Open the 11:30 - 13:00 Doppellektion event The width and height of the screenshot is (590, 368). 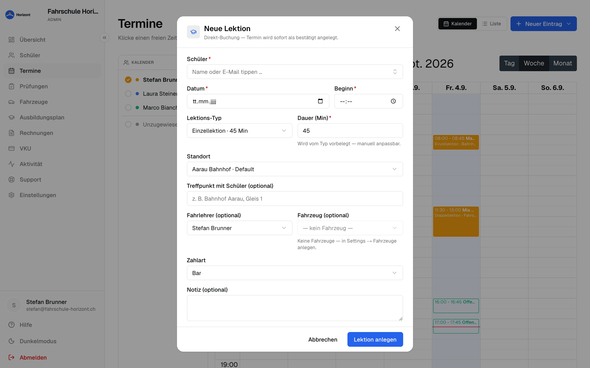pos(456,221)
